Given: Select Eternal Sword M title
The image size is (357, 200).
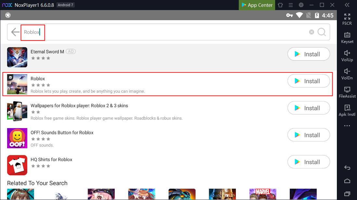Looking at the screenshot, I should click(x=47, y=52).
